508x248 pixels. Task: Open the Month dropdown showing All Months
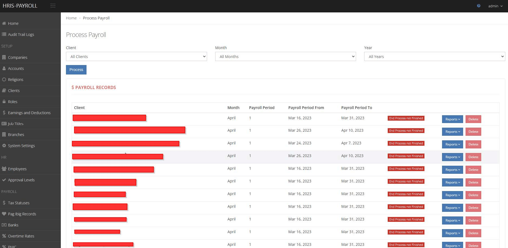pyautogui.click(x=285, y=56)
